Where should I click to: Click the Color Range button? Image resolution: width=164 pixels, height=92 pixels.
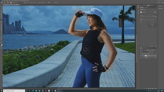(x=152, y=25)
